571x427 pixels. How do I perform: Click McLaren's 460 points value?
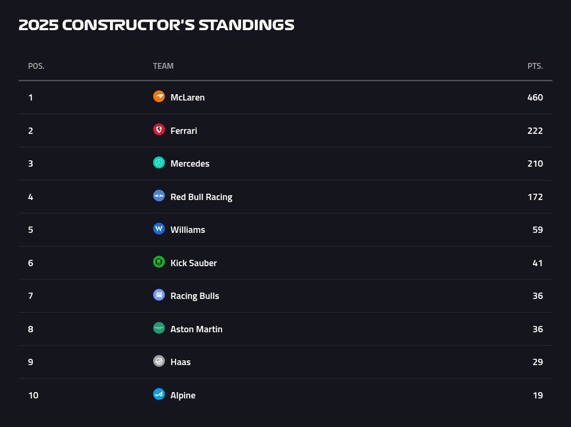click(535, 97)
